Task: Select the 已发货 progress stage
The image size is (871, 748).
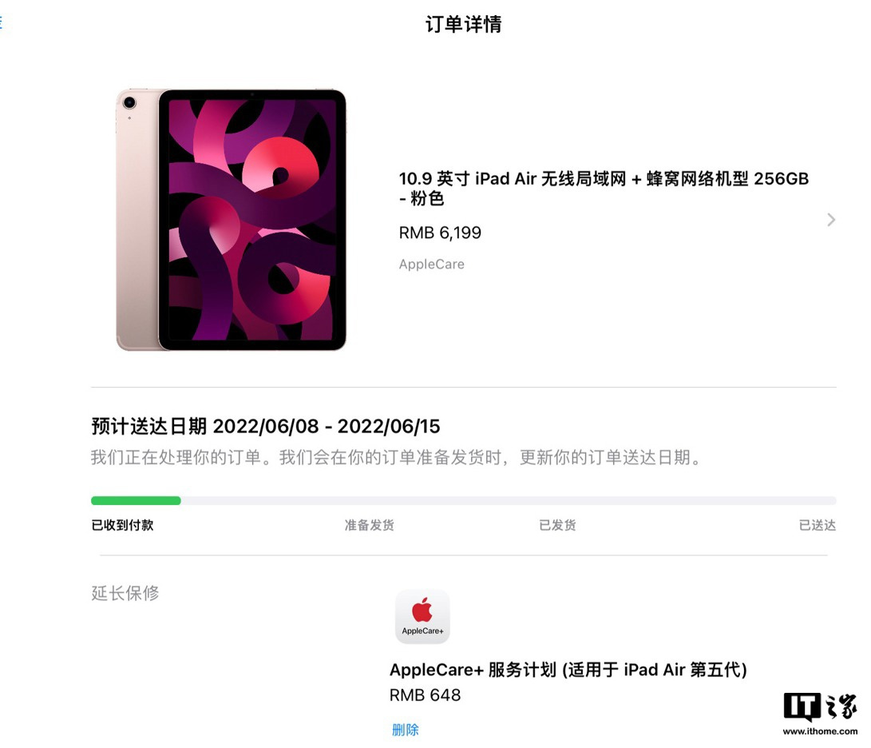Action: [558, 525]
